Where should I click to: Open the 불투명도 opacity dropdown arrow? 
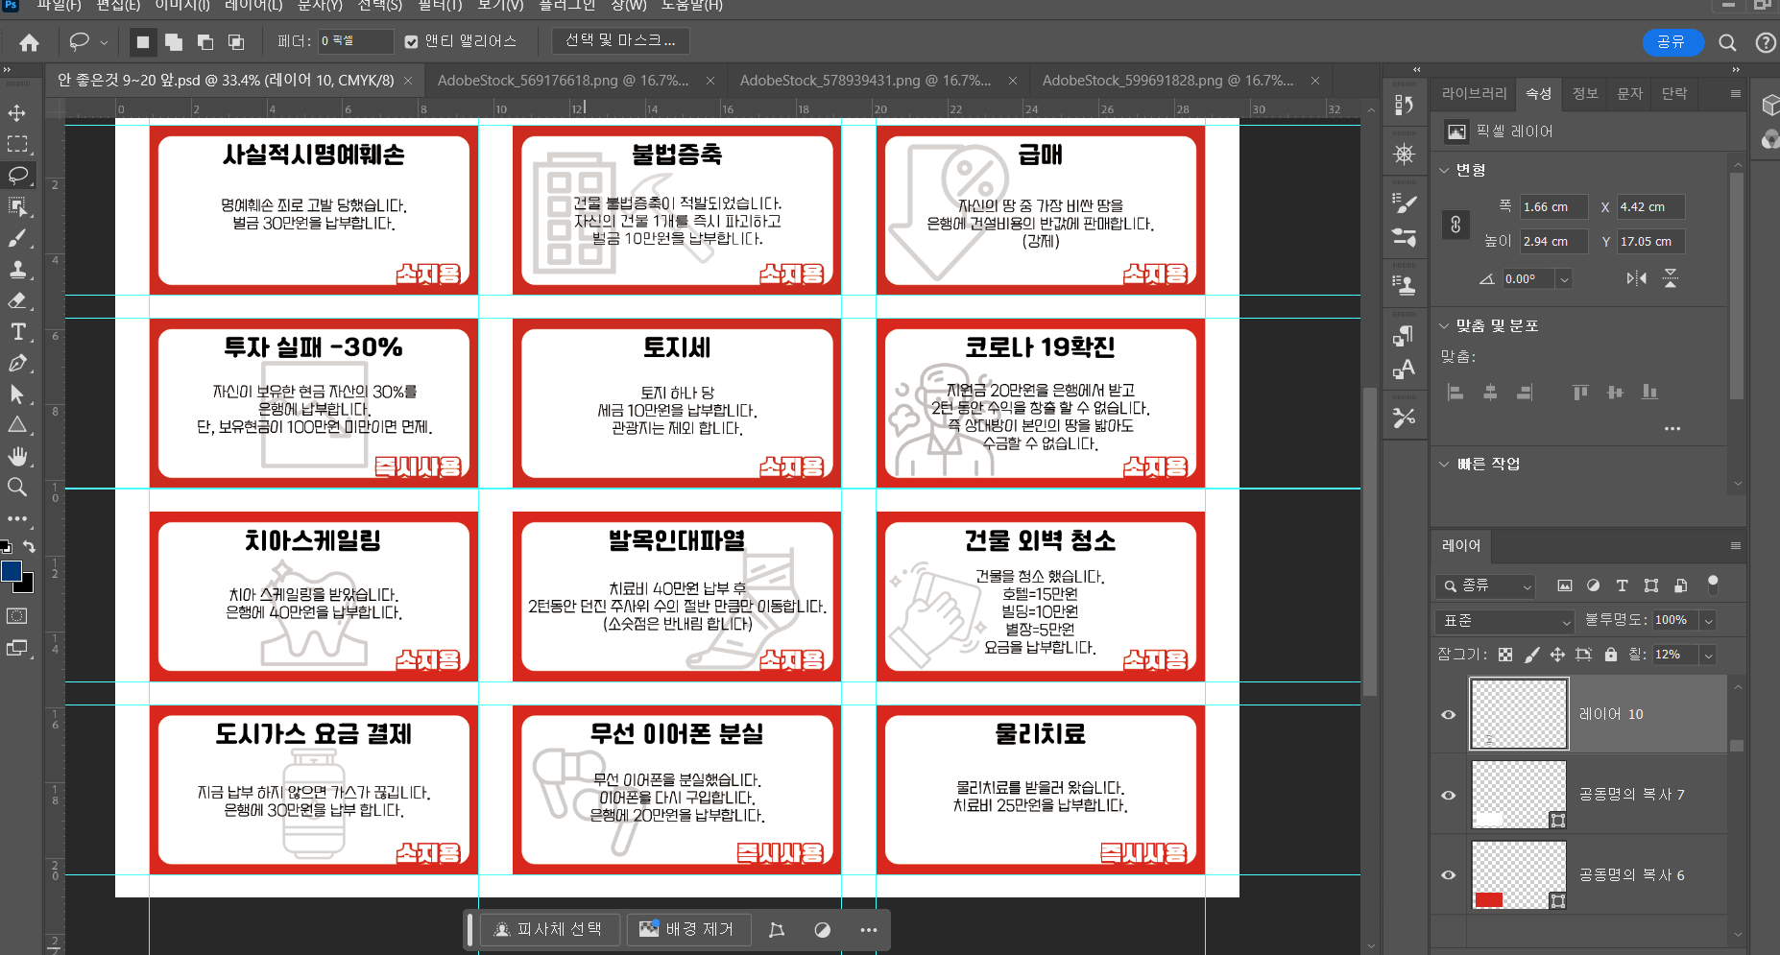1708,621
